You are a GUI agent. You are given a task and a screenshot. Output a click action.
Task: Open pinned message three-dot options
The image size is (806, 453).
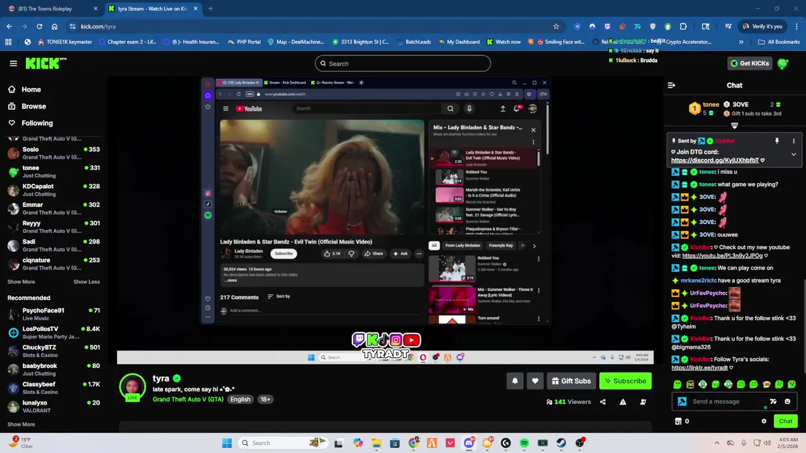tap(793, 141)
